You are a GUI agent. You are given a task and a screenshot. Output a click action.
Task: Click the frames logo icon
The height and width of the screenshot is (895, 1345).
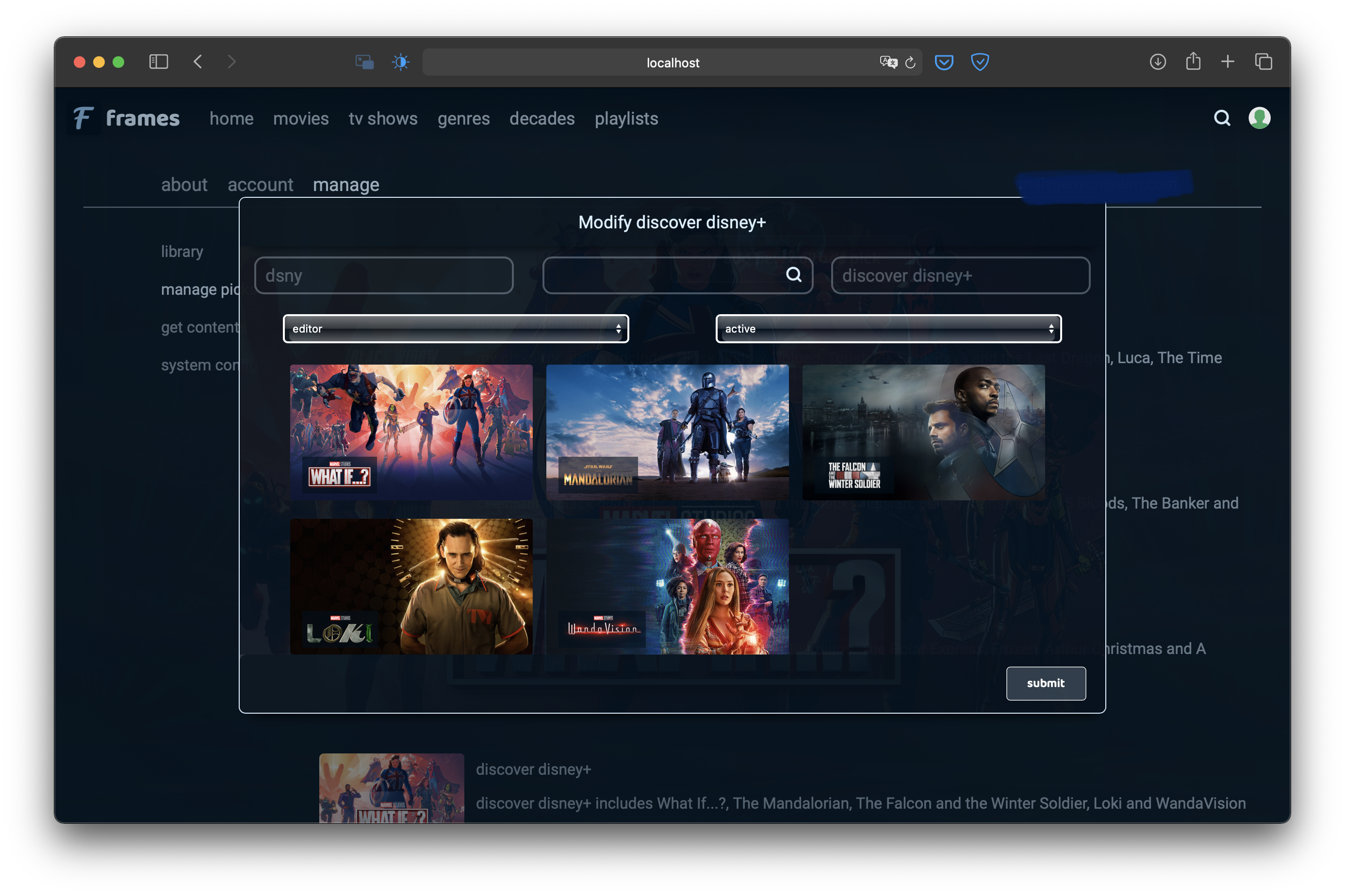coord(83,119)
